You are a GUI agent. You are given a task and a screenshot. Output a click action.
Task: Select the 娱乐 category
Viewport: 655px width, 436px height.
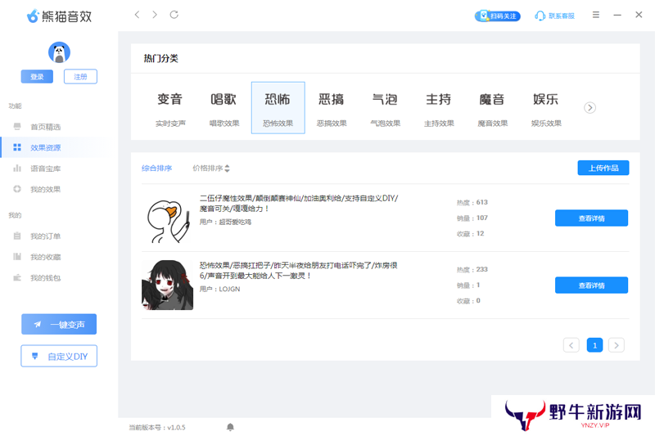pos(546,108)
